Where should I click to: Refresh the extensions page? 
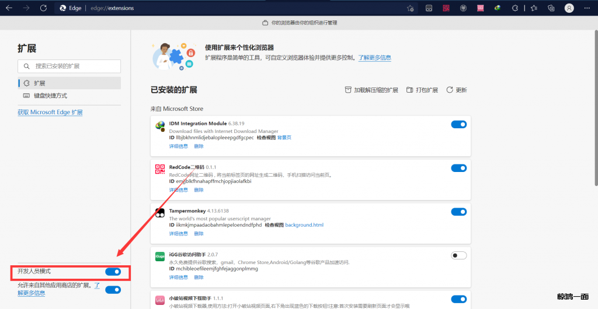click(43, 8)
